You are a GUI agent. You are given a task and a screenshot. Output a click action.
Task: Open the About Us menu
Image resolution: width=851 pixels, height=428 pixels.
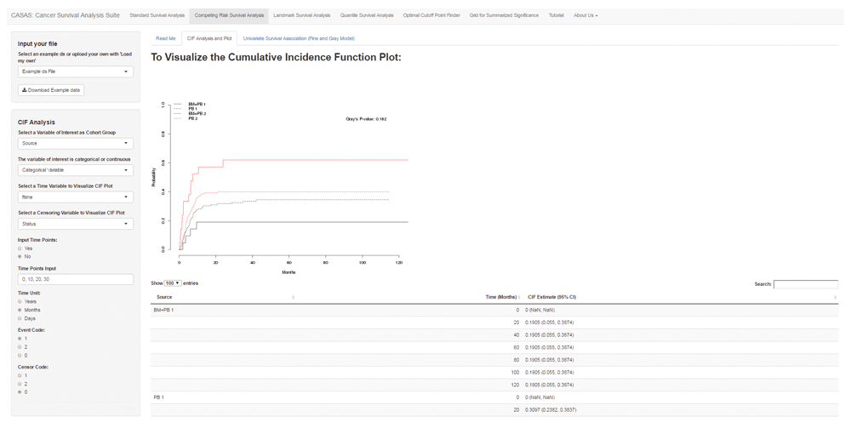click(x=585, y=15)
